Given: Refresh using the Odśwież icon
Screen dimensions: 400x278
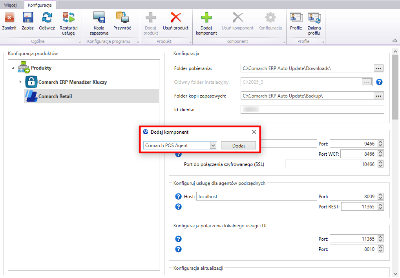Looking at the screenshot, I should click(x=47, y=18).
